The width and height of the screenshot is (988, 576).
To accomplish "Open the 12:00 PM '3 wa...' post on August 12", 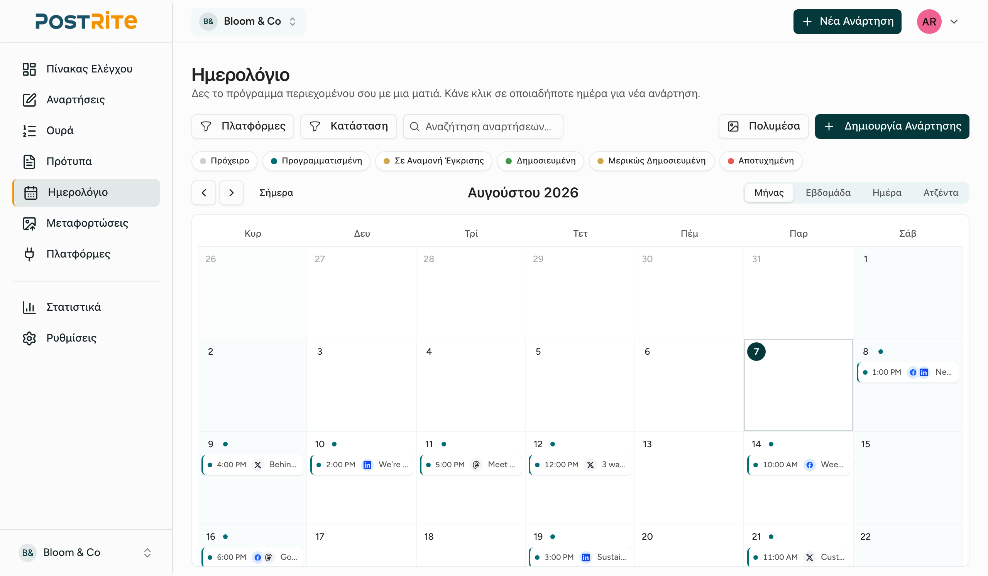I will tap(580, 465).
